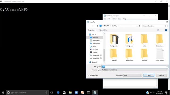Open the Save As help icon
170x95 pixels.
(x=166, y=30)
